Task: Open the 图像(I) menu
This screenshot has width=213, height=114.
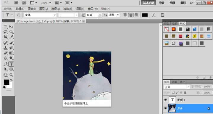Action: tap(32, 9)
